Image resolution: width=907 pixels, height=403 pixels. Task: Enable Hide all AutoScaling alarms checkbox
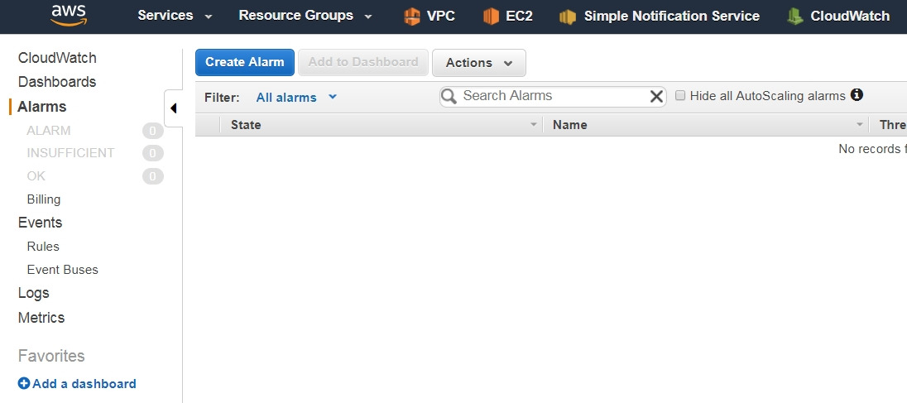point(680,95)
